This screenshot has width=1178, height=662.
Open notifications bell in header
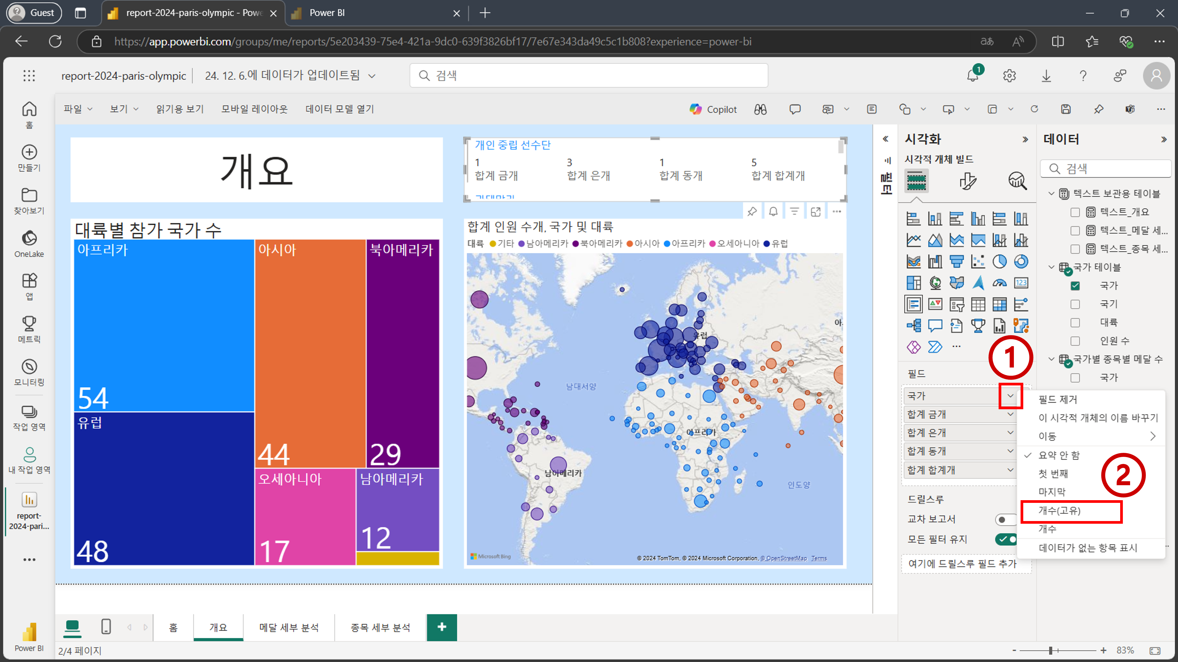point(972,75)
